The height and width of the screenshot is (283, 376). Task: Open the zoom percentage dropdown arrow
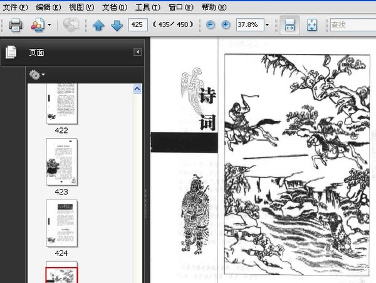(x=267, y=26)
